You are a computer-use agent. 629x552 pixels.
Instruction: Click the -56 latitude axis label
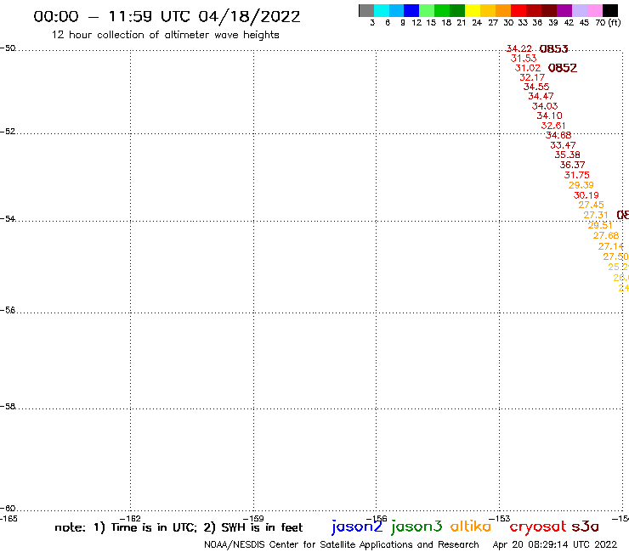pos(8,310)
